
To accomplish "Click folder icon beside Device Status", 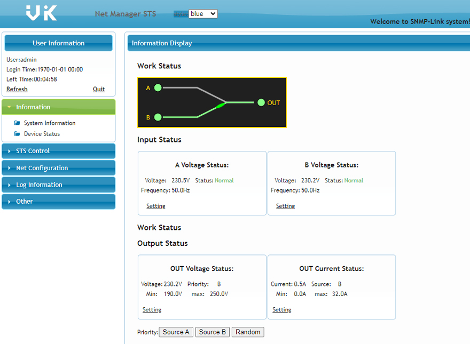I will tap(17, 134).
